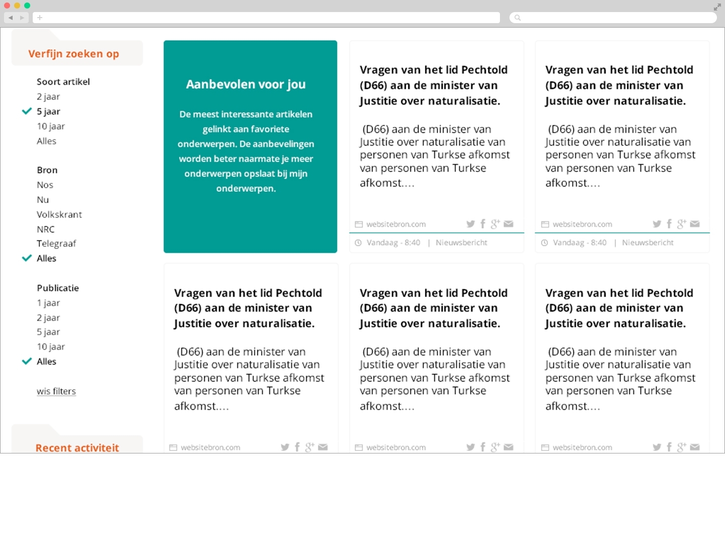
Task: Toggle 'Alles' filter under Publicatie
Action: [x=46, y=361]
